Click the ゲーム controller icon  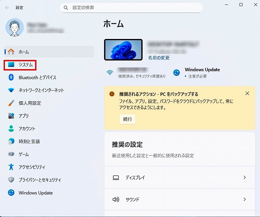(x=11, y=154)
